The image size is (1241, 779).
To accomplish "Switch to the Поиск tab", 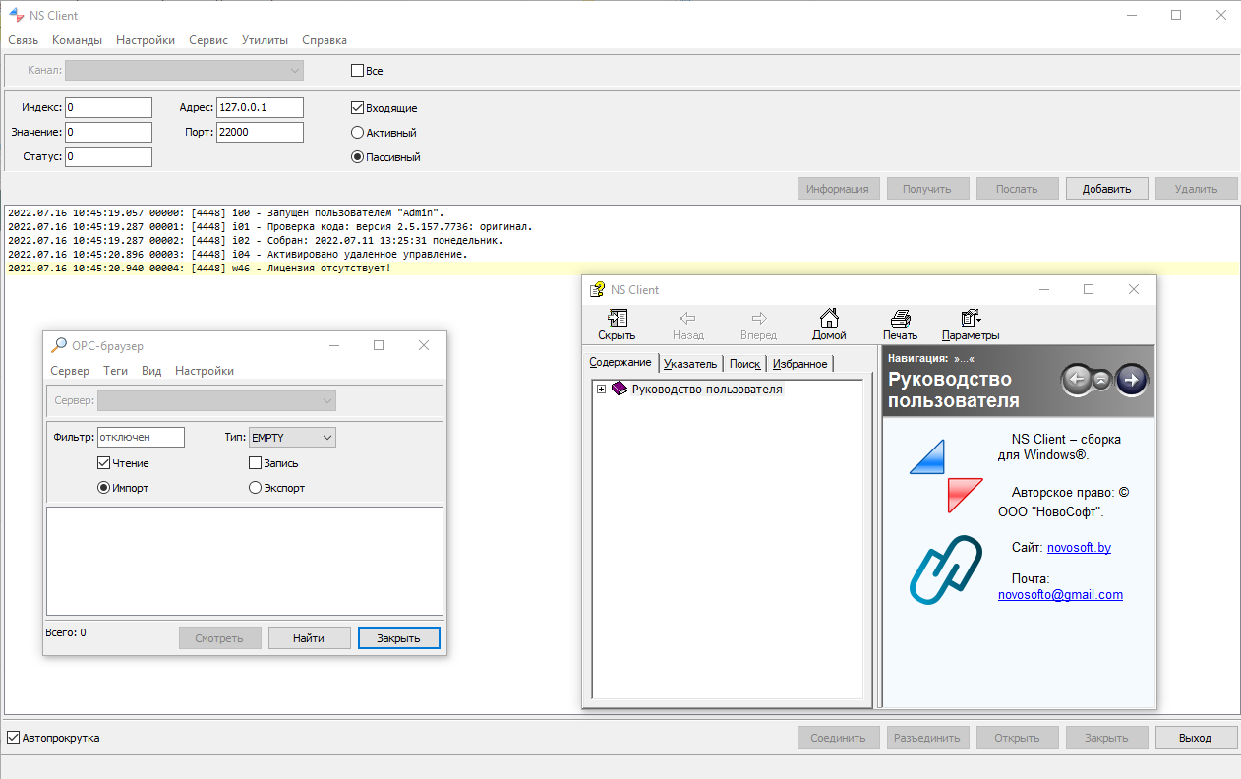I will tap(744, 364).
